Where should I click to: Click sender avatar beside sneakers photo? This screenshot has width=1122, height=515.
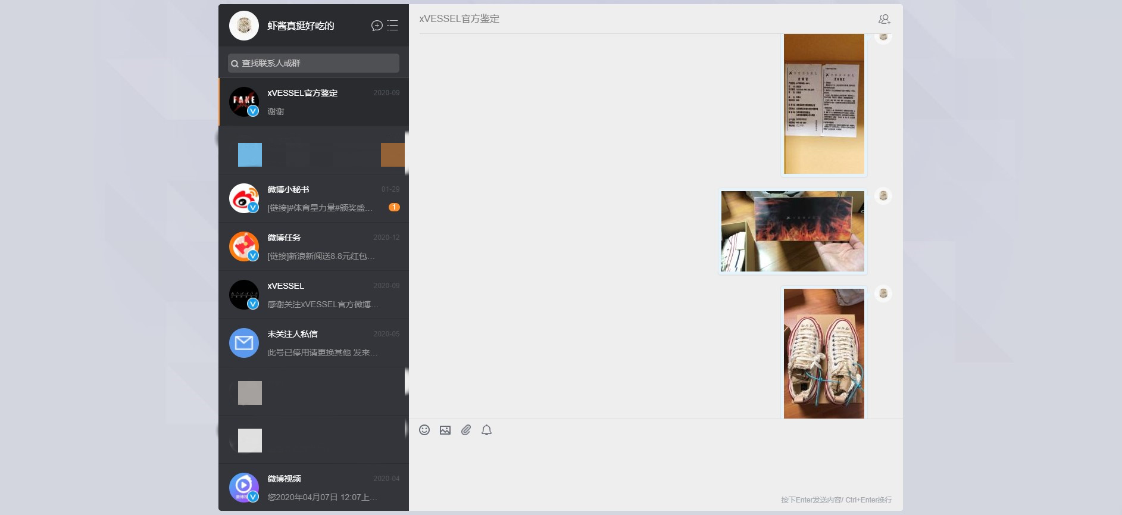pyautogui.click(x=883, y=294)
